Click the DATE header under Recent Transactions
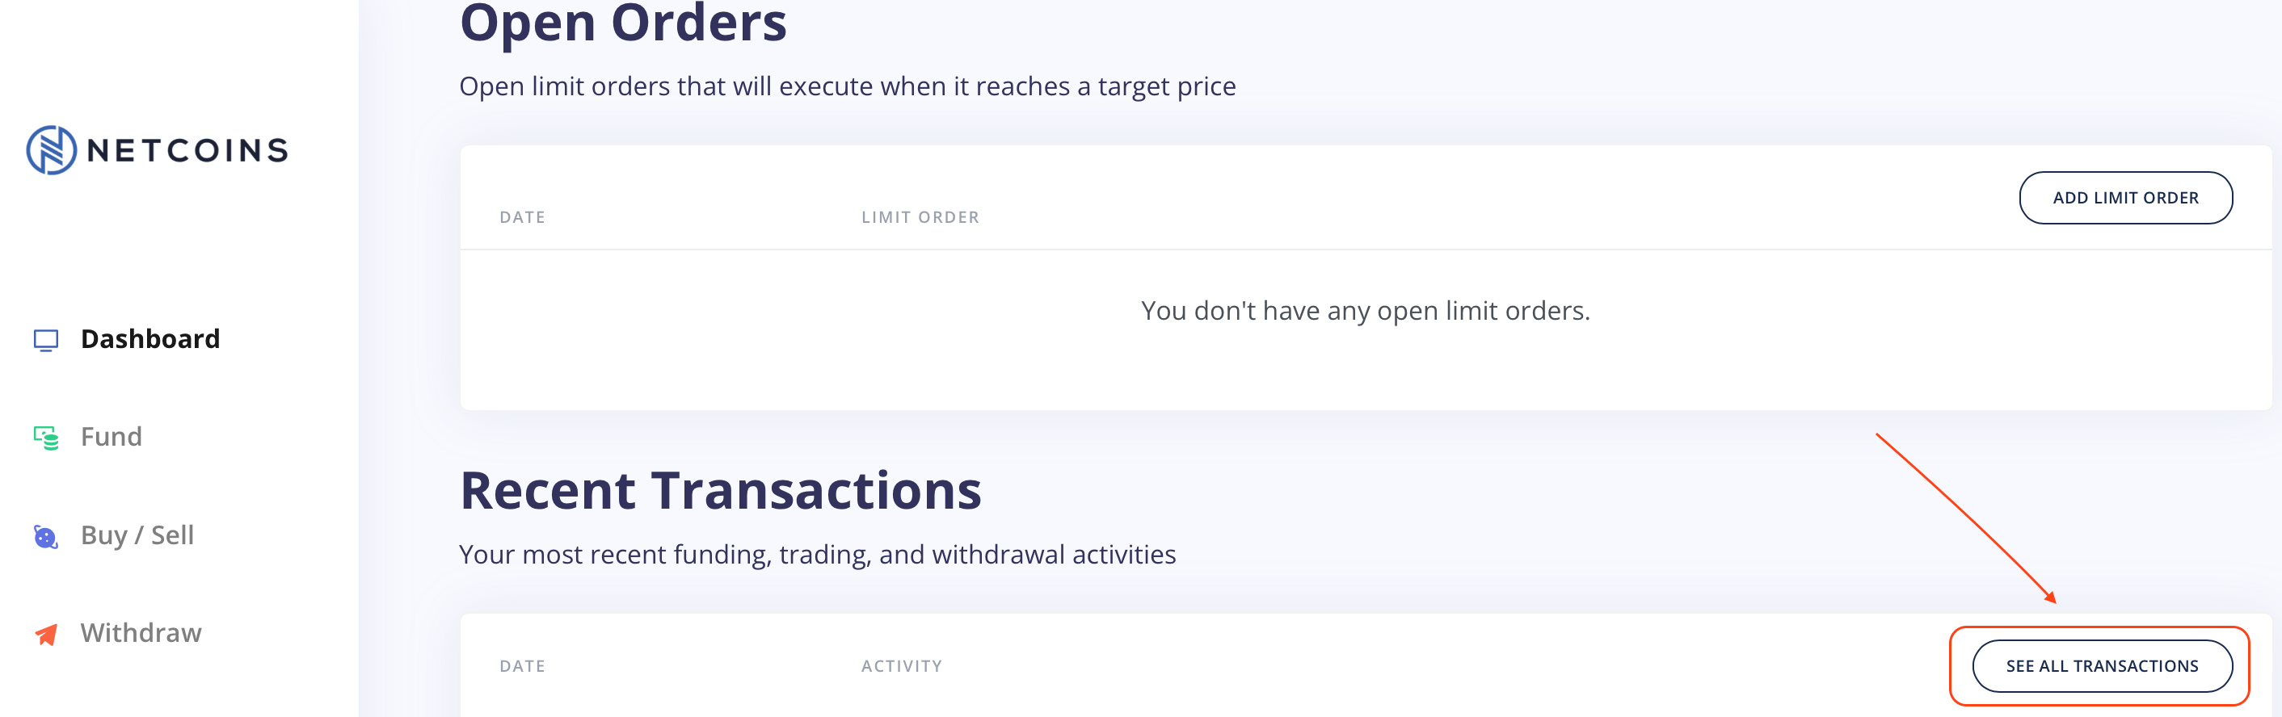Image resolution: width=2282 pixels, height=717 pixels. tap(523, 665)
